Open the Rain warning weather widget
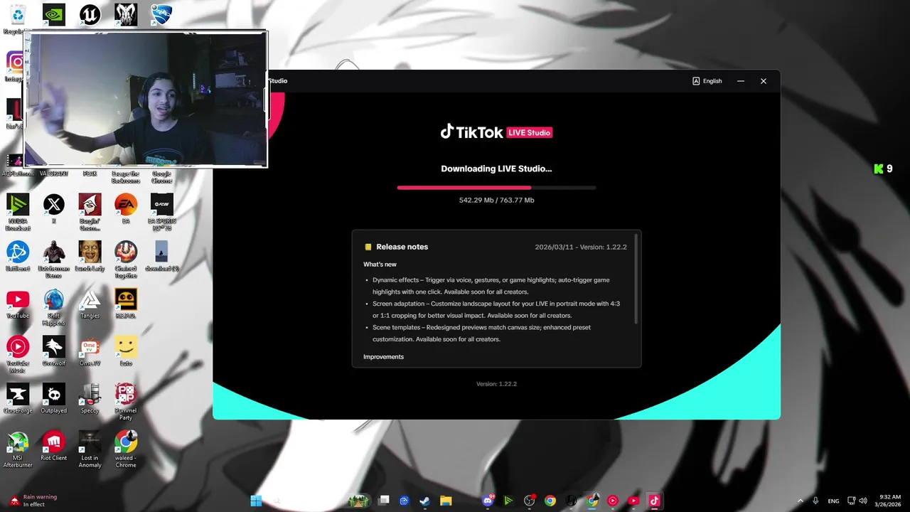Screen dimensions: 910x512 point(33,501)
